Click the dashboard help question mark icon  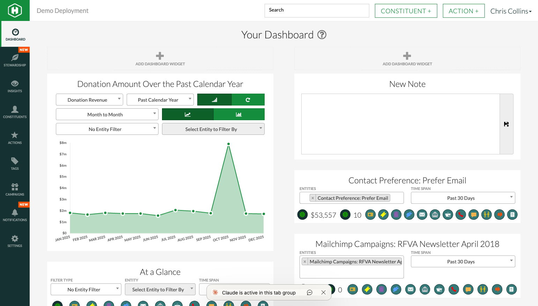point(322,35)
